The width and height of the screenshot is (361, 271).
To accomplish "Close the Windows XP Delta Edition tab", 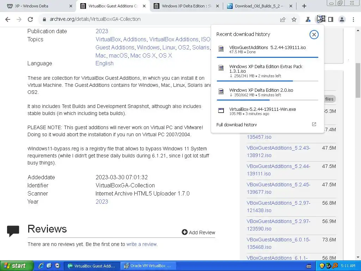I will tap(217, 6).
